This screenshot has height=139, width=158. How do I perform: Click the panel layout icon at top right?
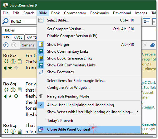click(x=146, y=21)
